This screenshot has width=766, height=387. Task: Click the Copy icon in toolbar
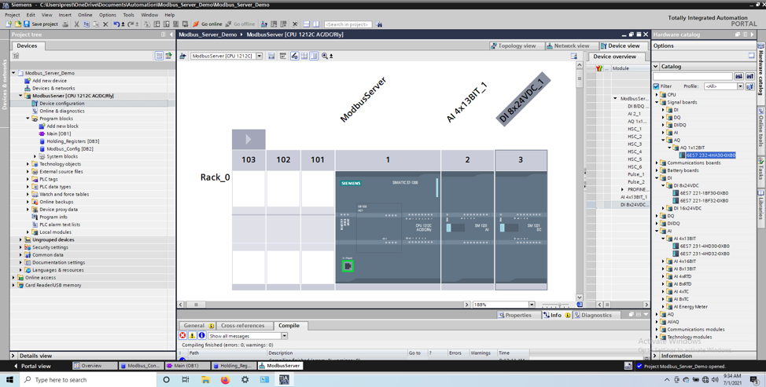(87, 24)
